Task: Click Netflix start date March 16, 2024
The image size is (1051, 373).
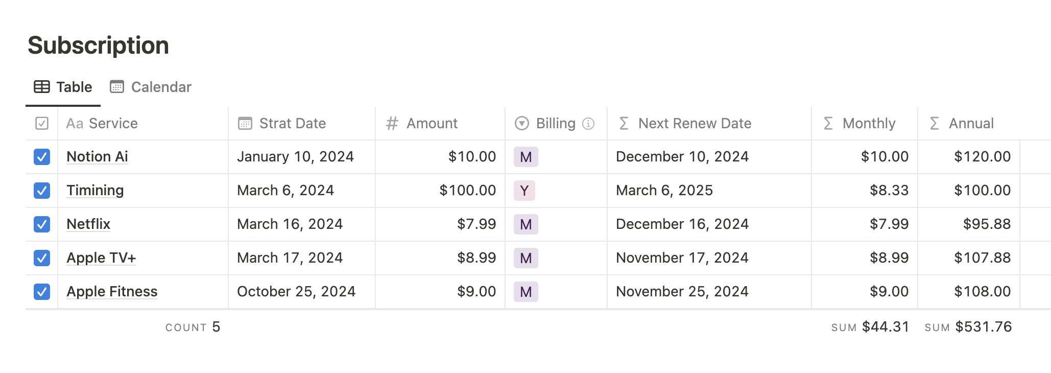Action: (x=290, y=224)
